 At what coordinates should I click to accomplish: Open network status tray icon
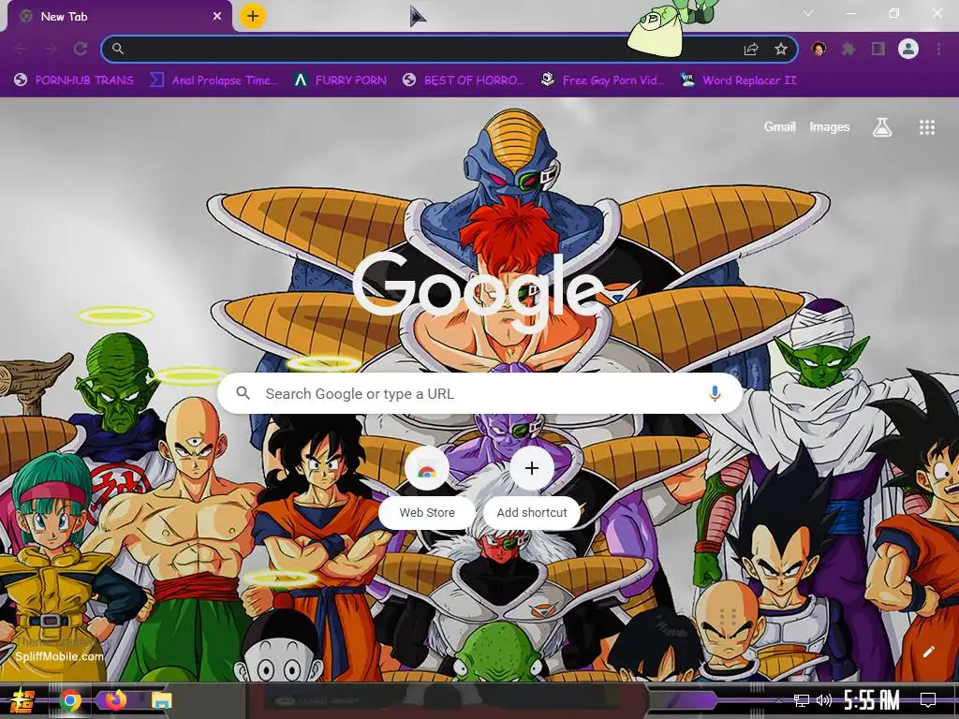(802, 700)
